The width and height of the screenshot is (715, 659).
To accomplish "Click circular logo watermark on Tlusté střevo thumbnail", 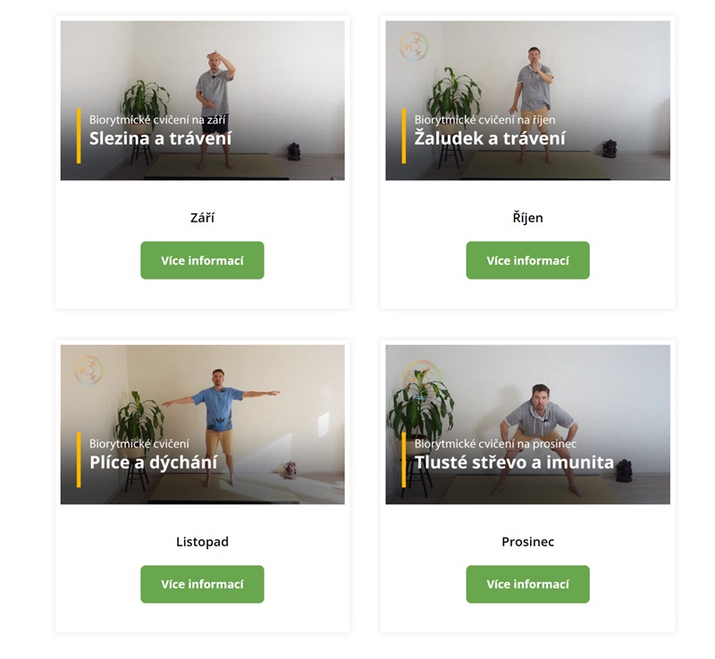I will (421, 380).
